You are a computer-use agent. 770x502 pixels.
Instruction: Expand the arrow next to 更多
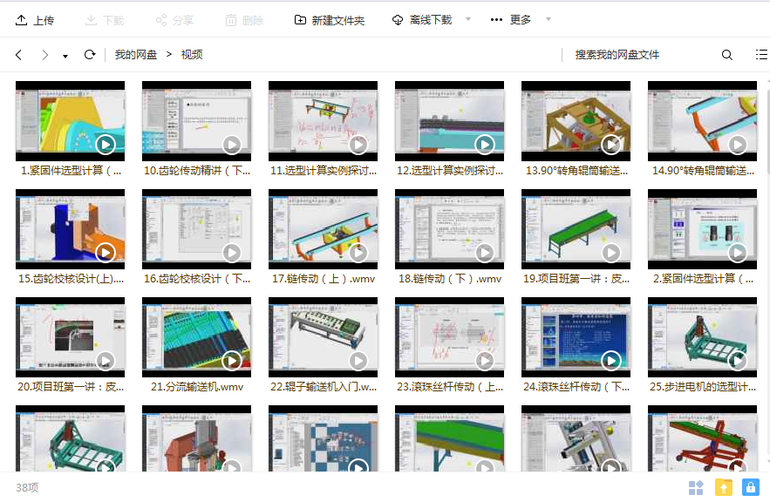(548, 19)
